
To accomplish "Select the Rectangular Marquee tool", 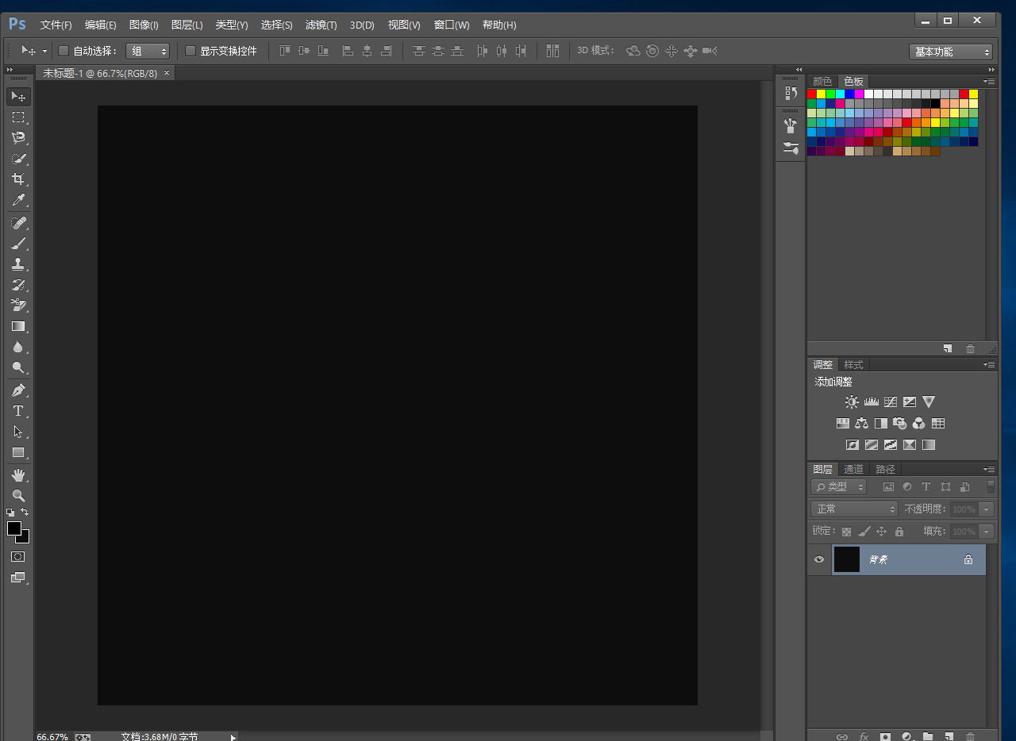I will point(18,117).
